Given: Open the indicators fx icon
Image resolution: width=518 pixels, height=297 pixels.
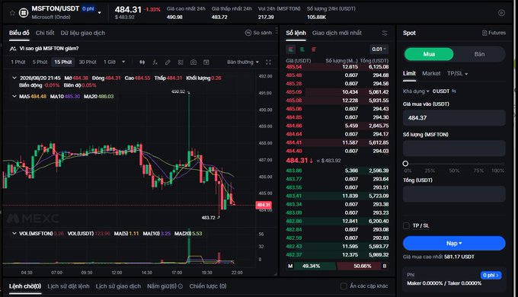Looking at the screenshot, I should coord(155,62).
